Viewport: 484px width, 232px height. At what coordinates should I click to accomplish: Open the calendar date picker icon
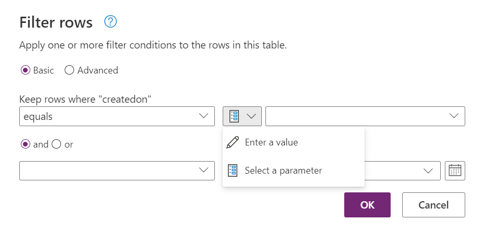[455, 170]
